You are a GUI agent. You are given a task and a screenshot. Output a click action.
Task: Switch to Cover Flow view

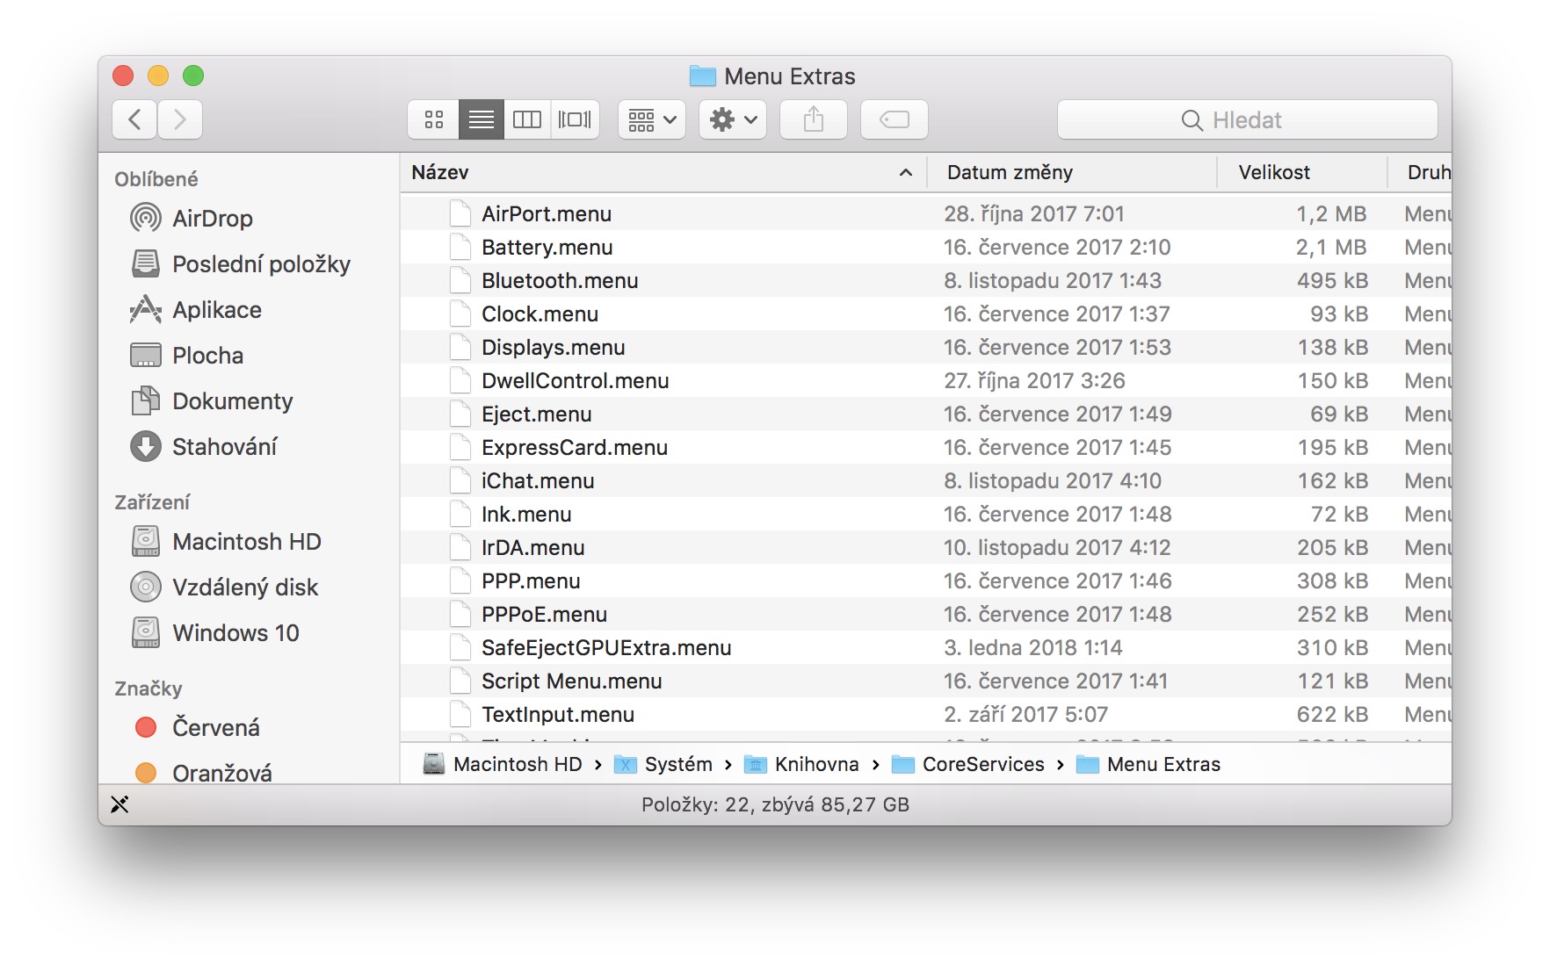click(575, 119)
